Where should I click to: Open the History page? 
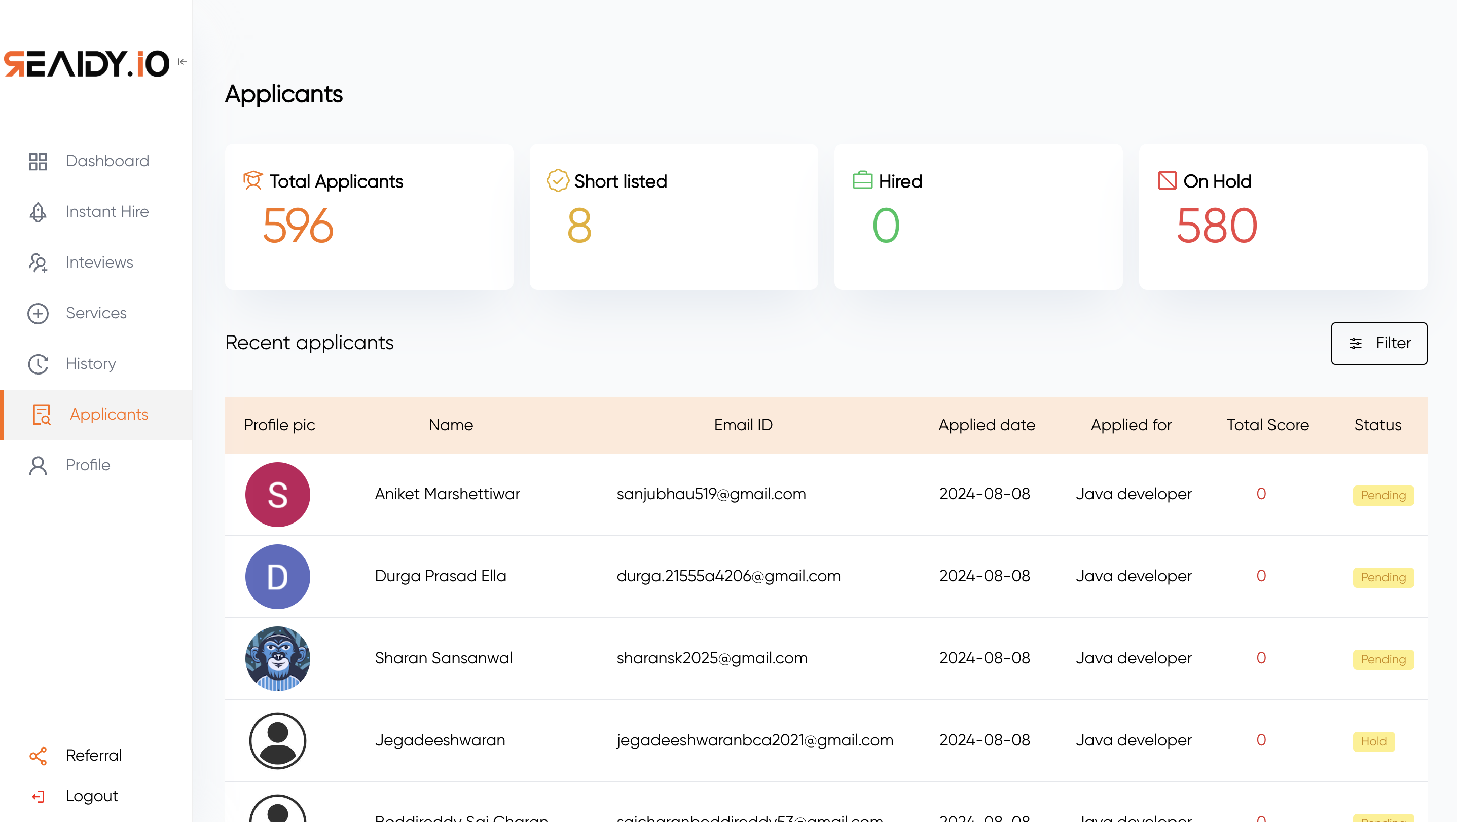(96, 363)
